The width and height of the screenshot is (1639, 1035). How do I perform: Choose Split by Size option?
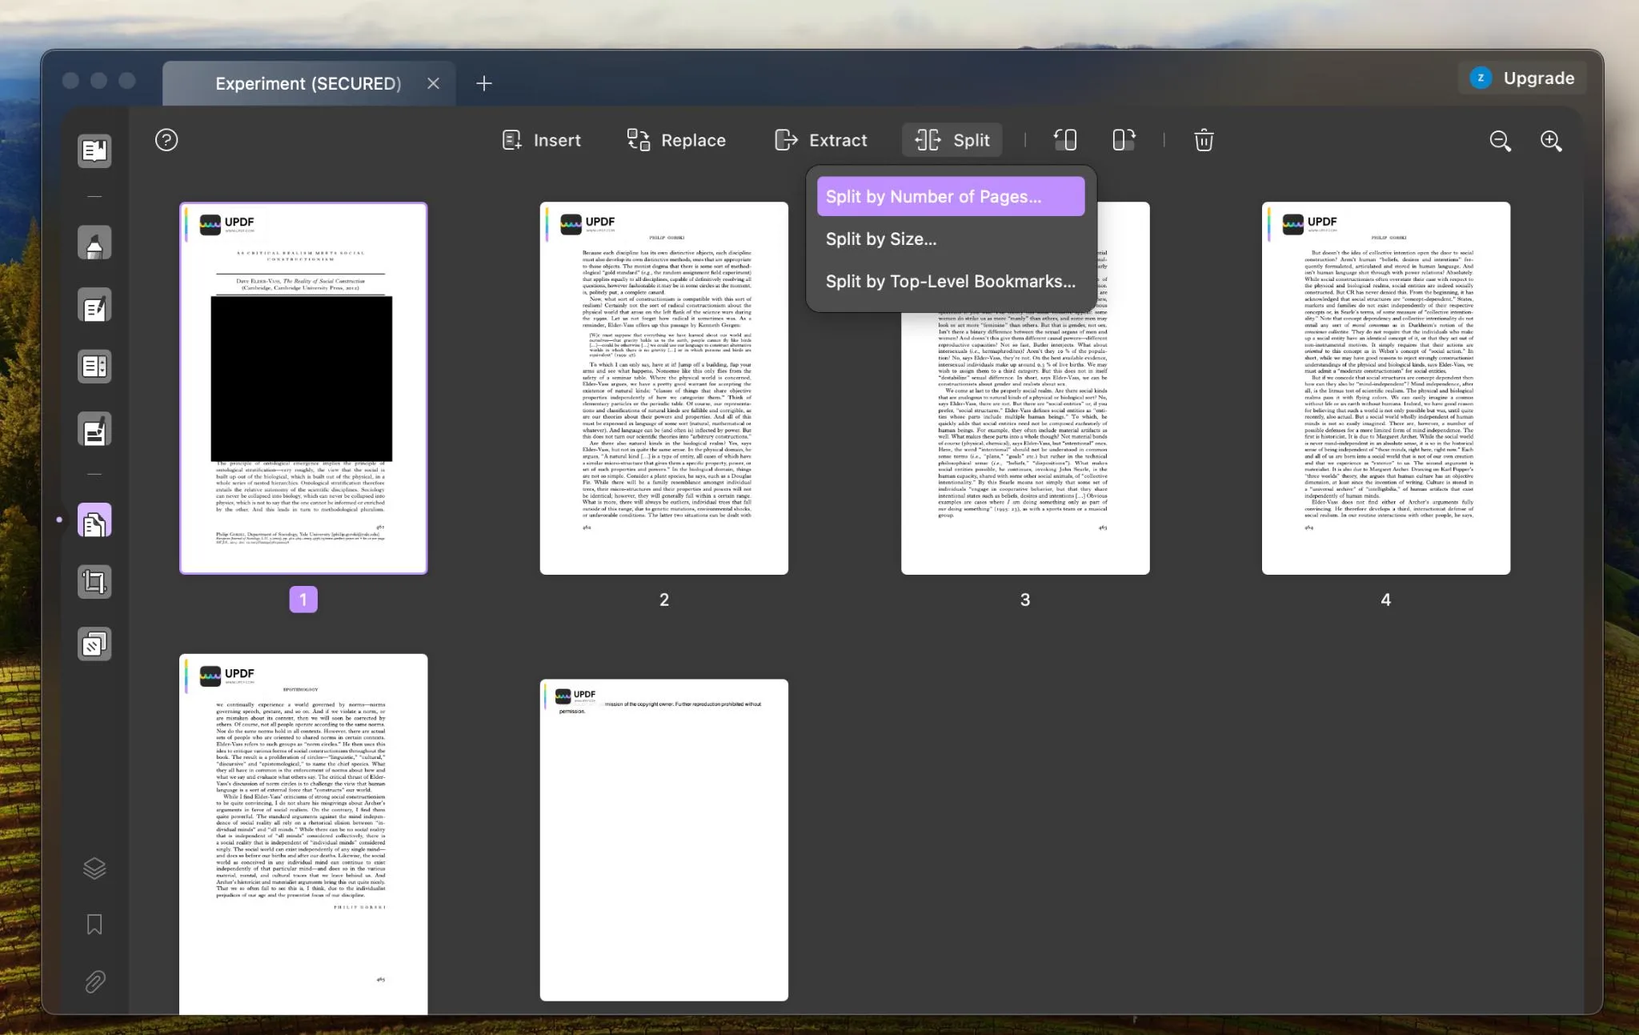point(951,239)
